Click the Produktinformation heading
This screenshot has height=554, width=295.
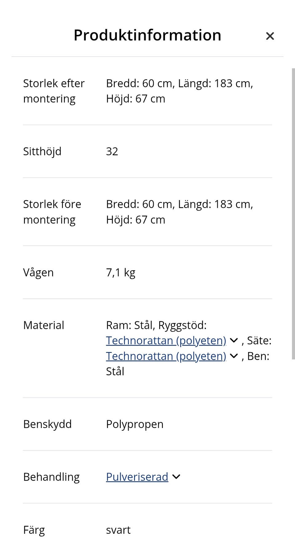(147, 35)
